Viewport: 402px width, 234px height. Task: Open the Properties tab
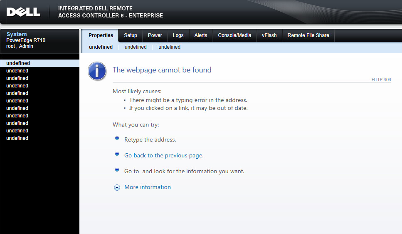pos(101,35)
